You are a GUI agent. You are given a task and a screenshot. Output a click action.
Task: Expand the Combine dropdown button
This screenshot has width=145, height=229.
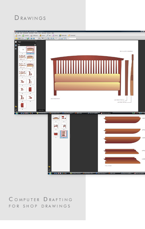pos(26,35)
